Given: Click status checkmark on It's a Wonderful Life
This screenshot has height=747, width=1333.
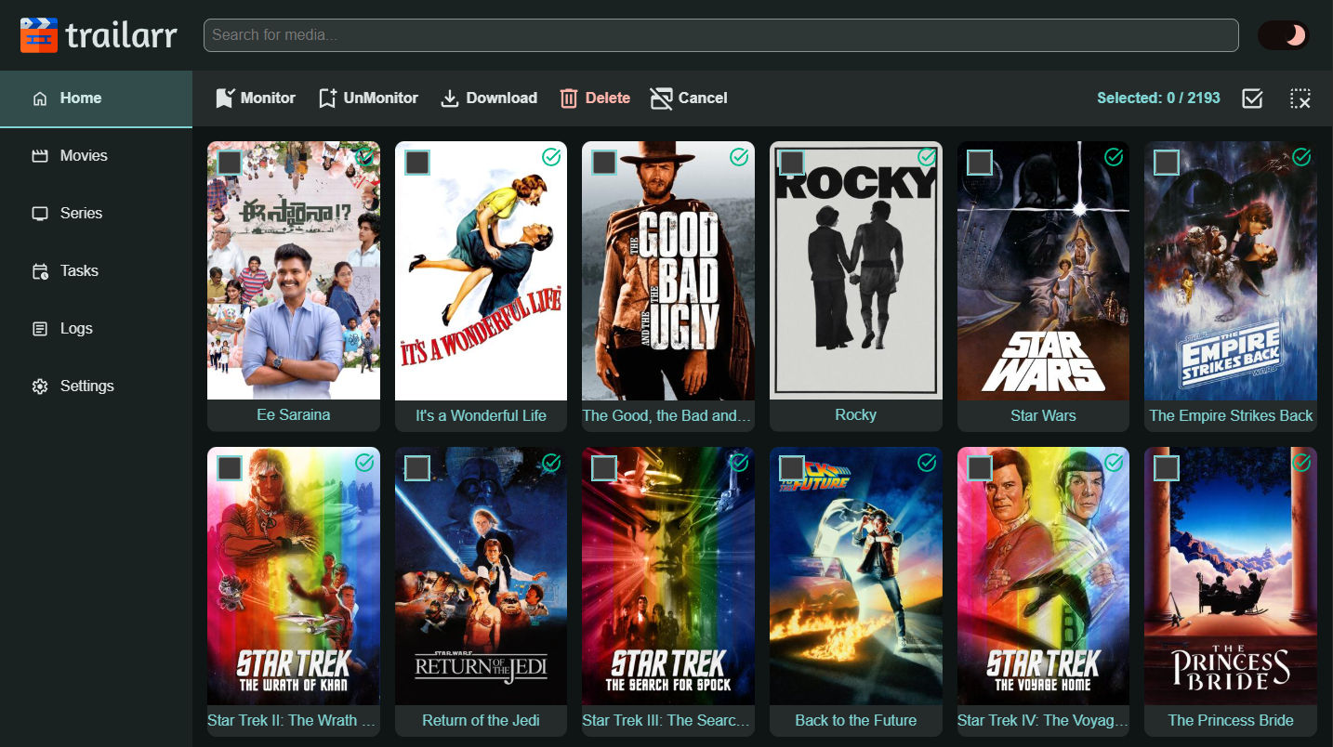Looking at the screenshot, I should point(551,157).
